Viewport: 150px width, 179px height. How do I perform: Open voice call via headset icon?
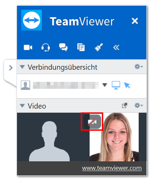[x=46, y=47]
